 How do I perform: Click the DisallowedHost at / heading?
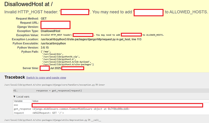[x=28, y=4]
